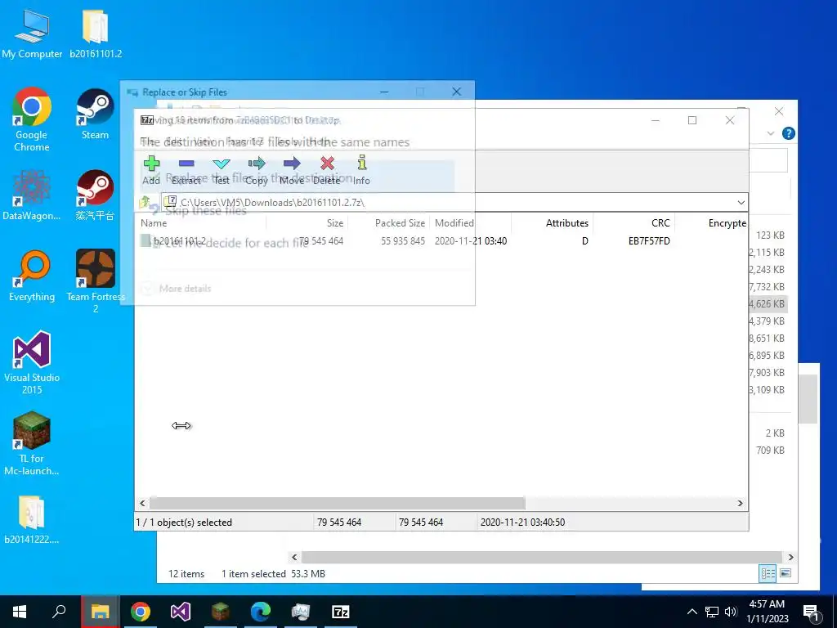
Task: Go up one folder level in 7-Zip
Action: pos(145,203)
